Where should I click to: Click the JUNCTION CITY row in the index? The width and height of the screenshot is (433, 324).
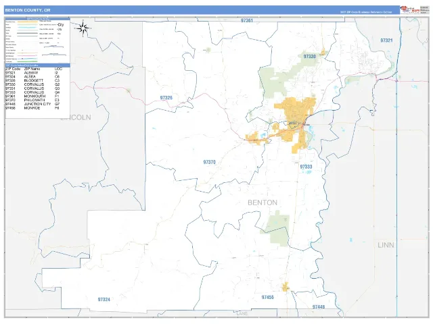tap(38, 104)
